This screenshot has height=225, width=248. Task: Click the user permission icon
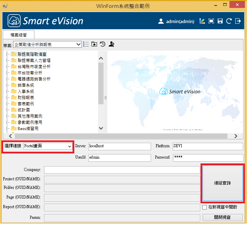(112, 44)
